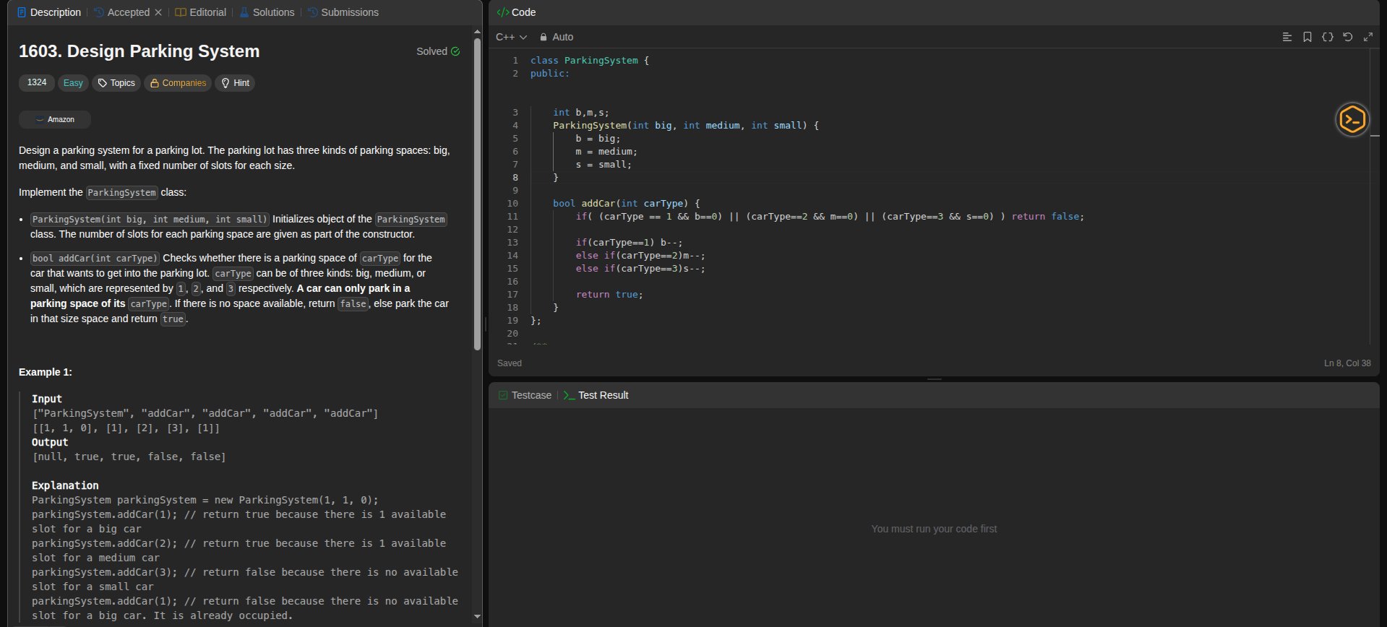
Task: Open the C++ language dropdown
Action: pos(511,37)
